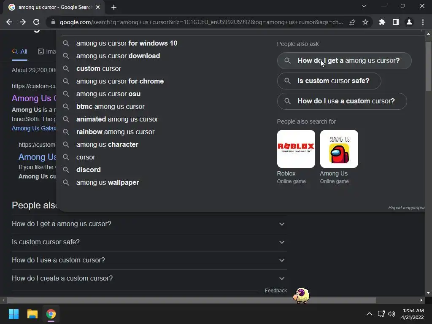Click the Among Us label under thumbnail
Image resolution: width=432 pixels, height=324 pixels.
(x=334, y=173)
